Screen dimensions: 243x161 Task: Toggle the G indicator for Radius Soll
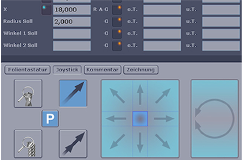(117, 22)
